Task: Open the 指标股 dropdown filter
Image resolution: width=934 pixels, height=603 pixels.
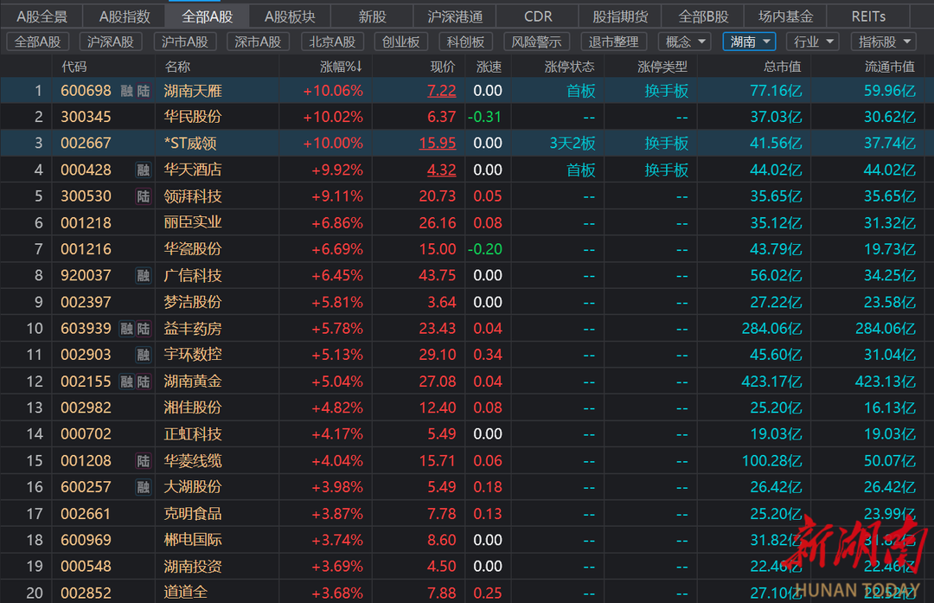Action: [x=885, y=42]
